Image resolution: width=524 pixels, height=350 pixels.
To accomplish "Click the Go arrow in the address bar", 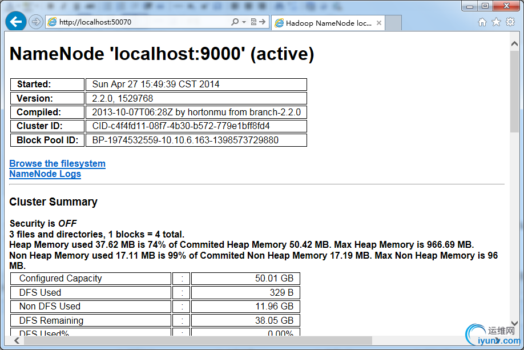I will (263, 22).
